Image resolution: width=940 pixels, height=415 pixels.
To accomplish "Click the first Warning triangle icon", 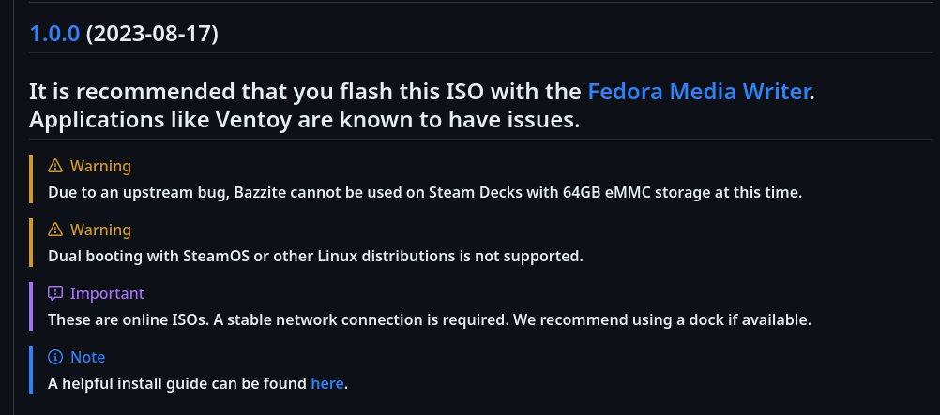I will 55,167.
